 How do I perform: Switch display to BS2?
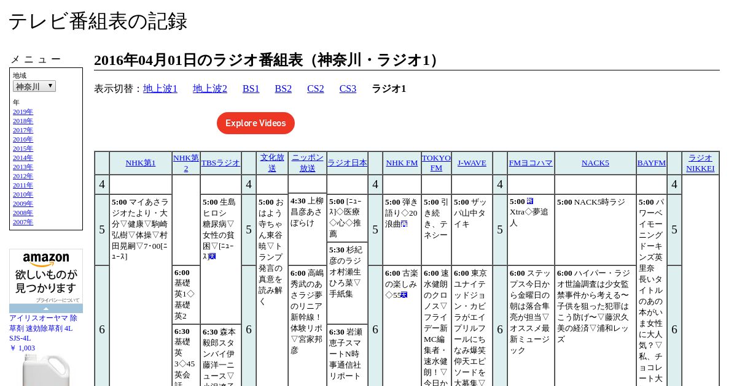(283, 89)
